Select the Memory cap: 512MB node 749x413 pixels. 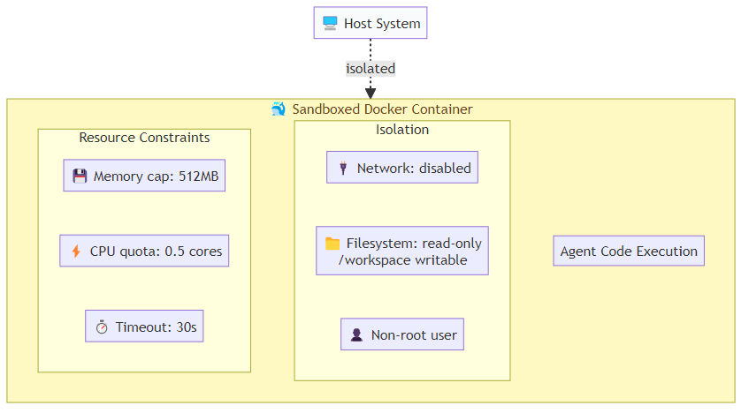[144, 176]
